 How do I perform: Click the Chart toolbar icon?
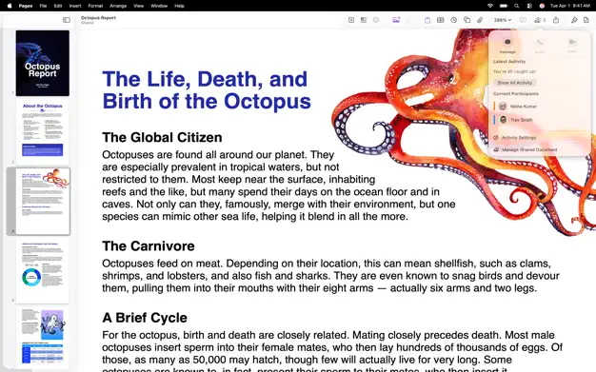point(454,20)
